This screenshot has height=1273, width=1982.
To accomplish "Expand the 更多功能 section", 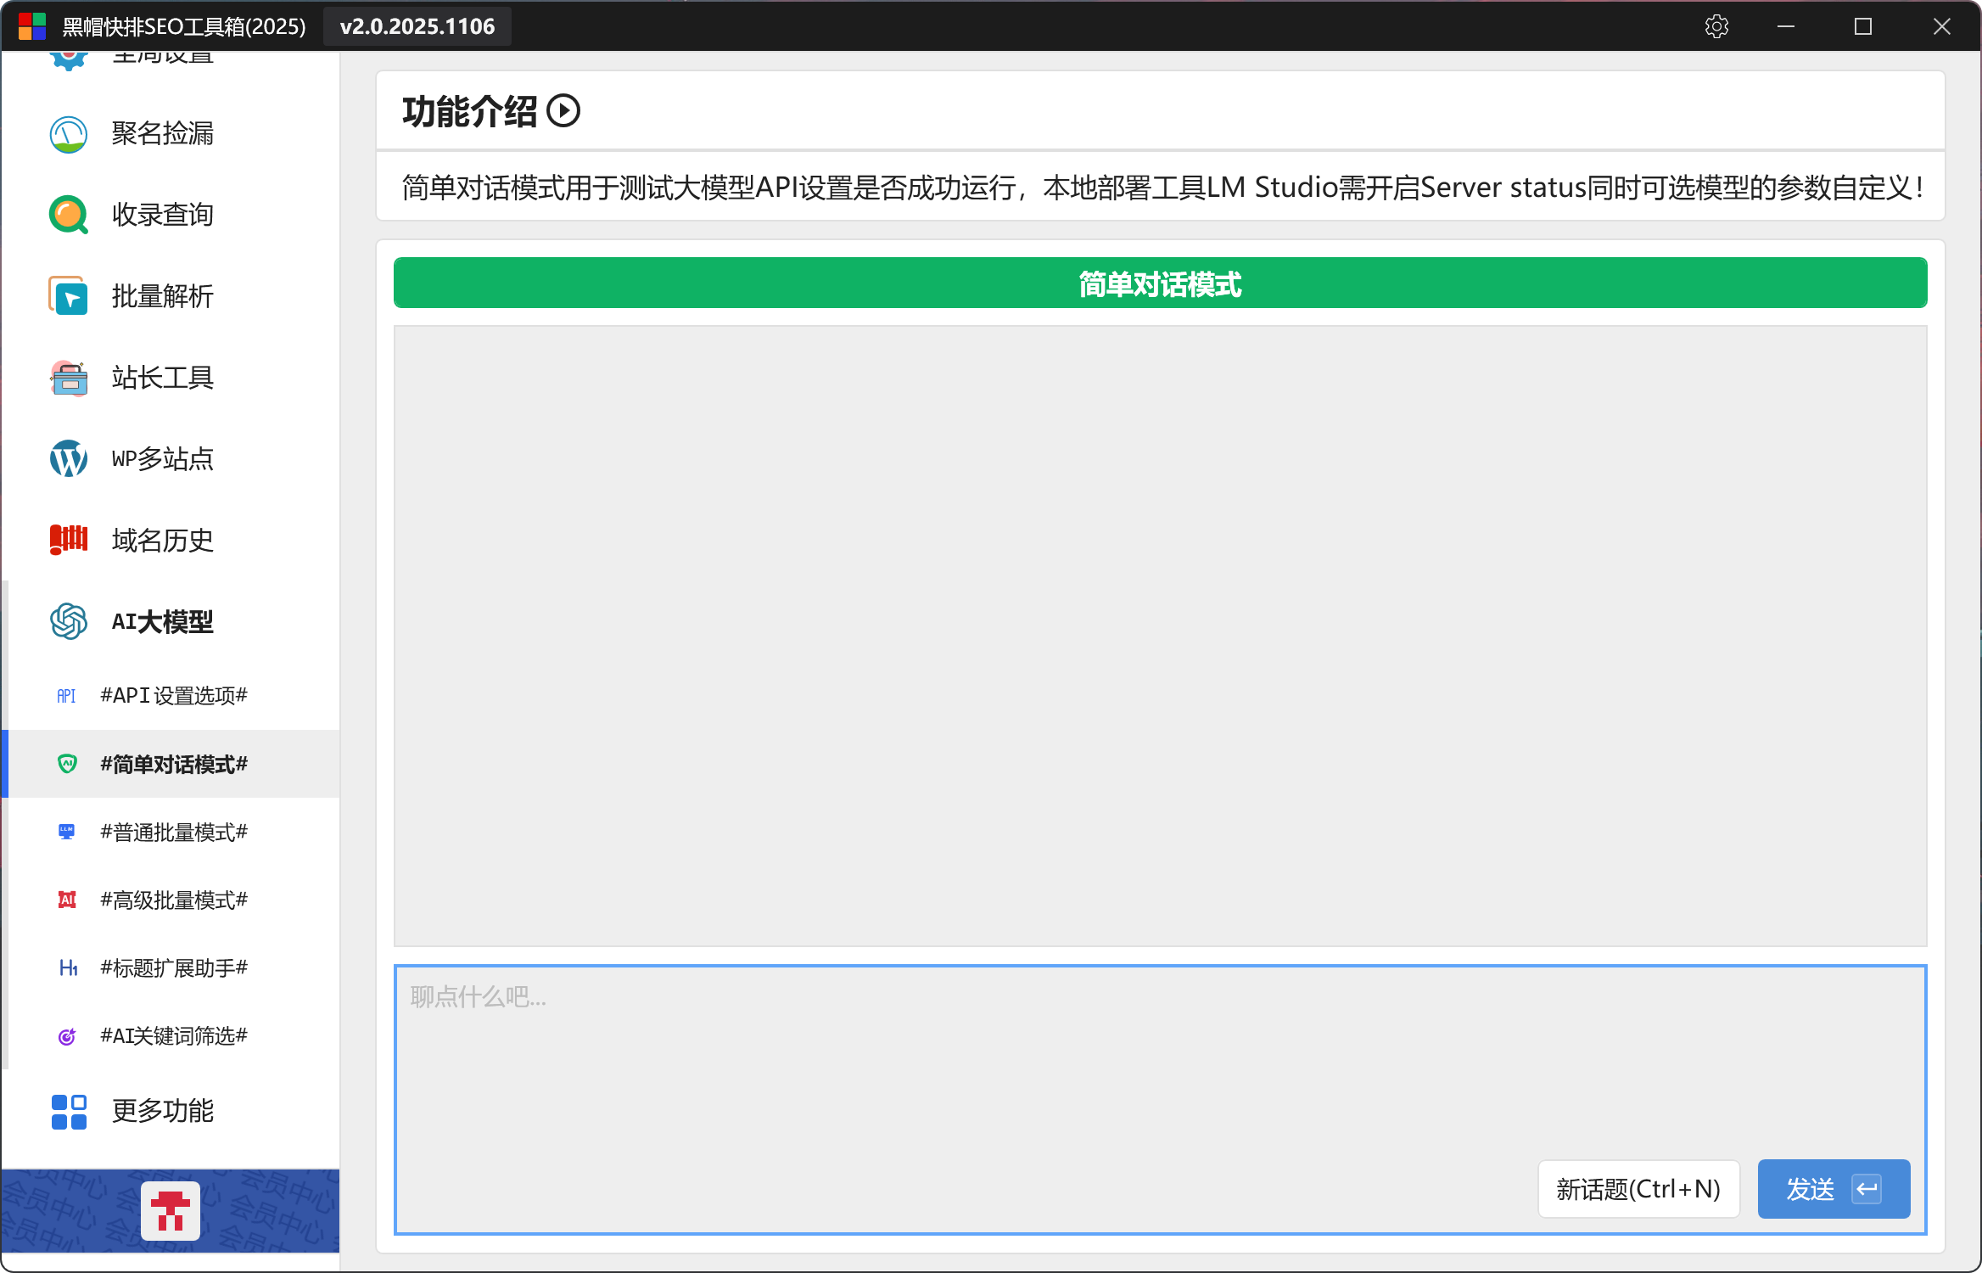I will [x=161, y=1111].
